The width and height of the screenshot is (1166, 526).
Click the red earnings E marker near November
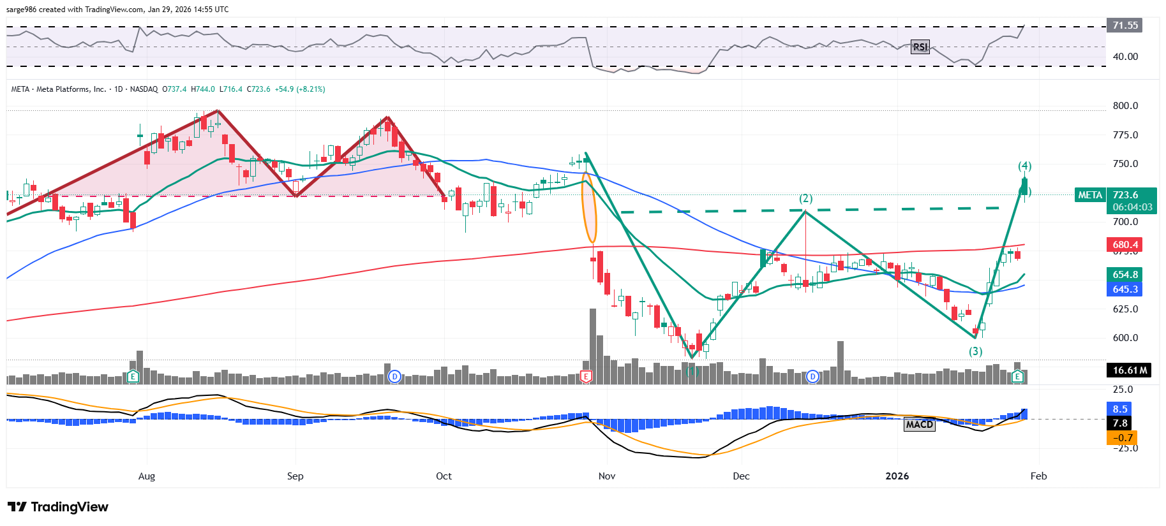tap(586, 377)
